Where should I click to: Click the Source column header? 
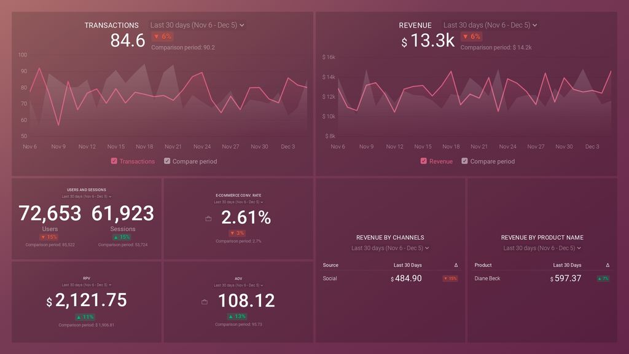tap(330, 265)
